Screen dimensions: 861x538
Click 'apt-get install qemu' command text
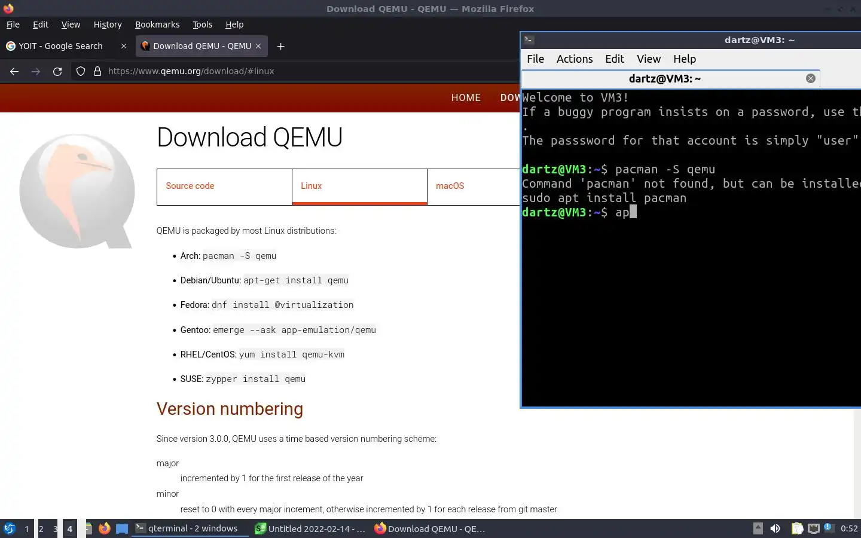(x=296, y=280)
